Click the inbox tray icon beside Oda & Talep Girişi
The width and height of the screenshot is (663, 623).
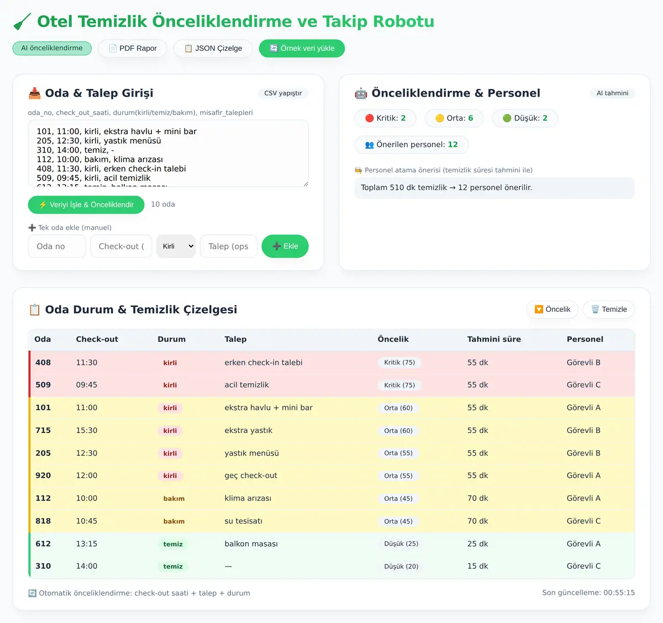pos(35,93)
